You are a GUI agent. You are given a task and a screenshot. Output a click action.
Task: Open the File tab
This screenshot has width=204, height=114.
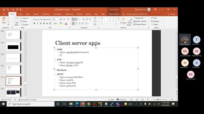point(4,14)
